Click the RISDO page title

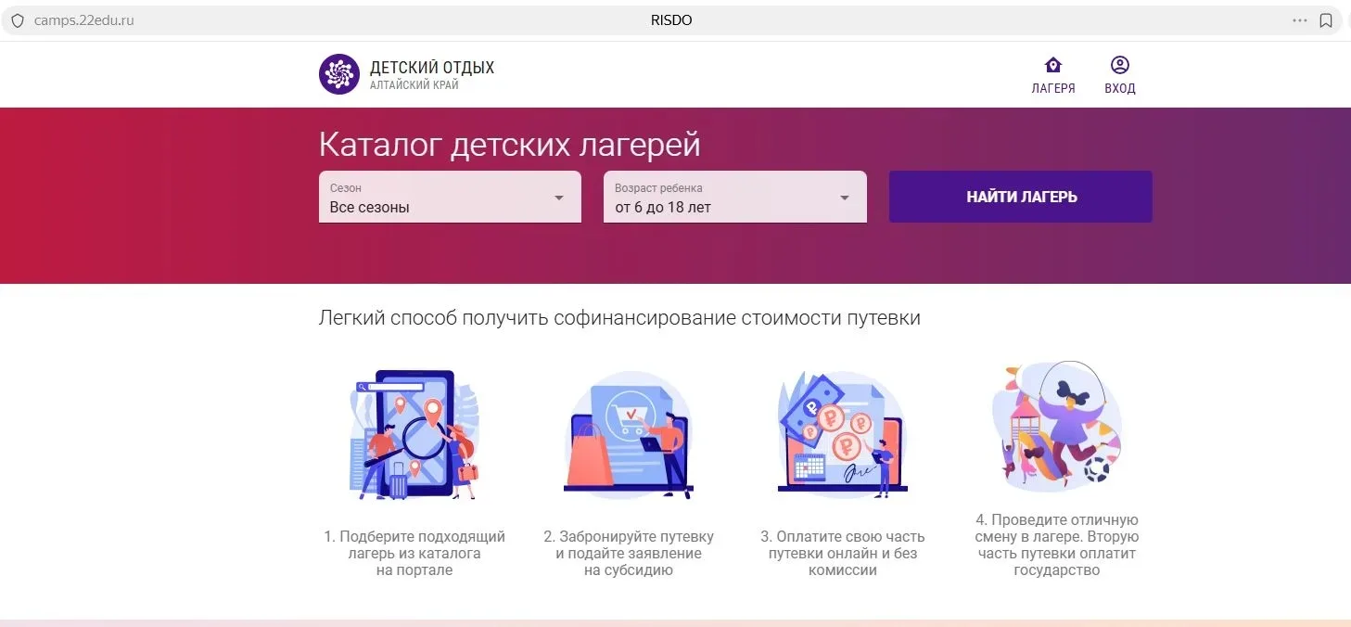(671, 20)
